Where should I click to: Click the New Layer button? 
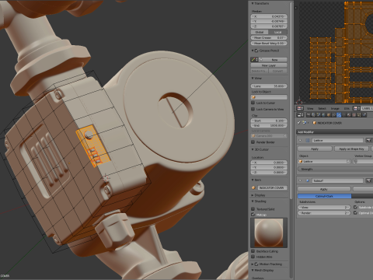pos(269,65)
